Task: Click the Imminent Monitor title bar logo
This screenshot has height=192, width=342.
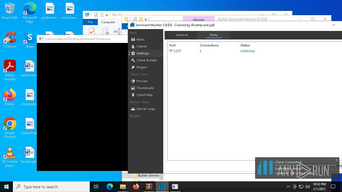Action: 132,25
